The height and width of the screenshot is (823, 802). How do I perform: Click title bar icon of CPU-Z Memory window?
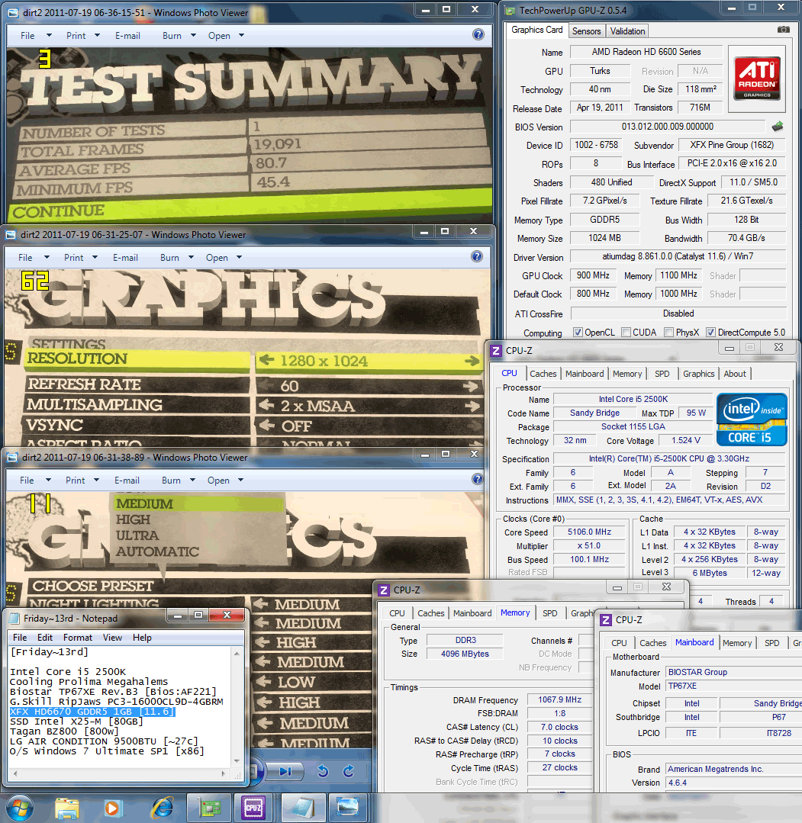384,590
